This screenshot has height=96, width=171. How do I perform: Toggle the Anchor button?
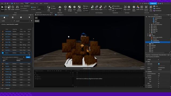point(86,11)
